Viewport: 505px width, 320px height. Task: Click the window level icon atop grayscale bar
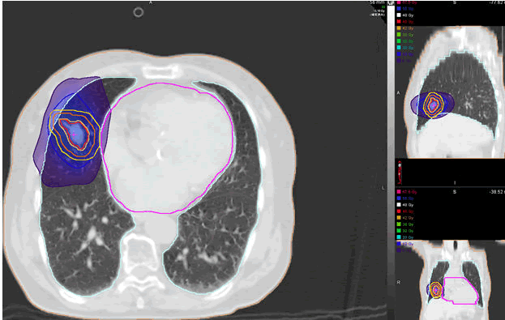click(x=392, y=2)
